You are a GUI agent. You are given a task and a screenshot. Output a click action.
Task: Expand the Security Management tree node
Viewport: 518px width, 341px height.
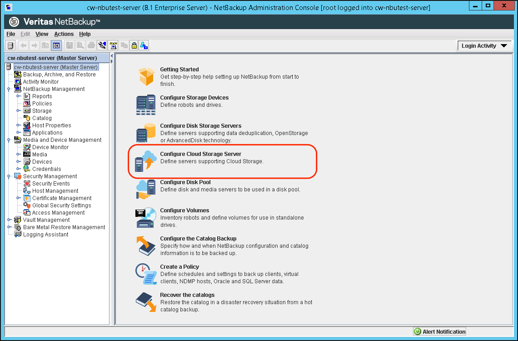tap(9, 176)
